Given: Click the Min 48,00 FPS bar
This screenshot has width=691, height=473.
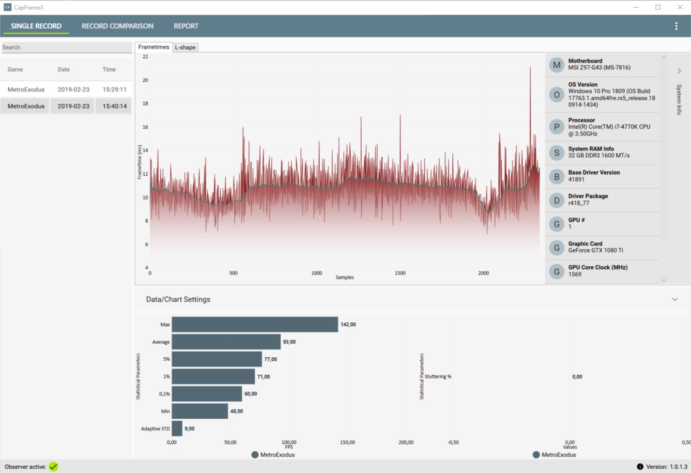Looking at the screenshot, I should [200, 411].
